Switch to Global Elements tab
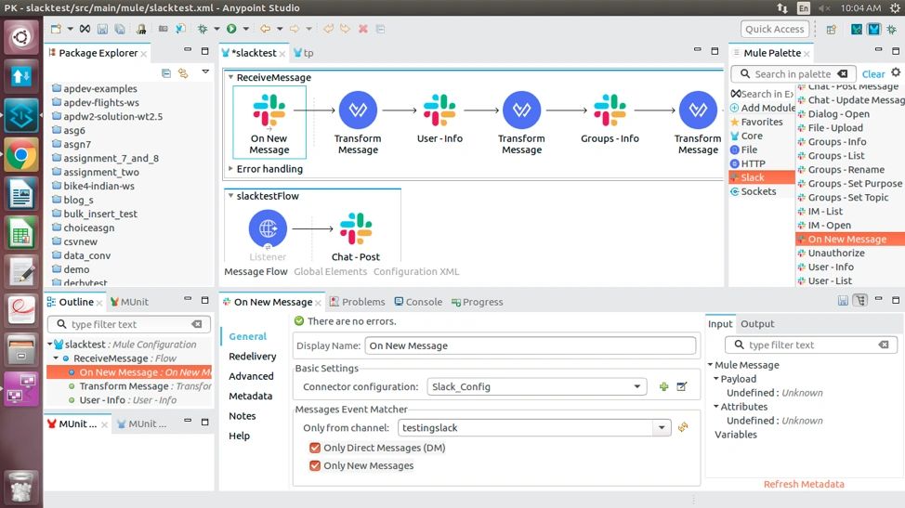Screen dimensions: 905x508 (x=330, y=271)
